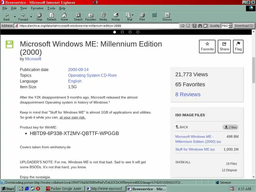256x192 pixels.
Task: Step the Quality PNG spinner down
Action: tap(230, 27)
